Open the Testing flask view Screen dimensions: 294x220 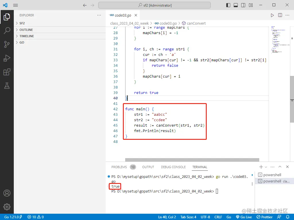[7, 86]
